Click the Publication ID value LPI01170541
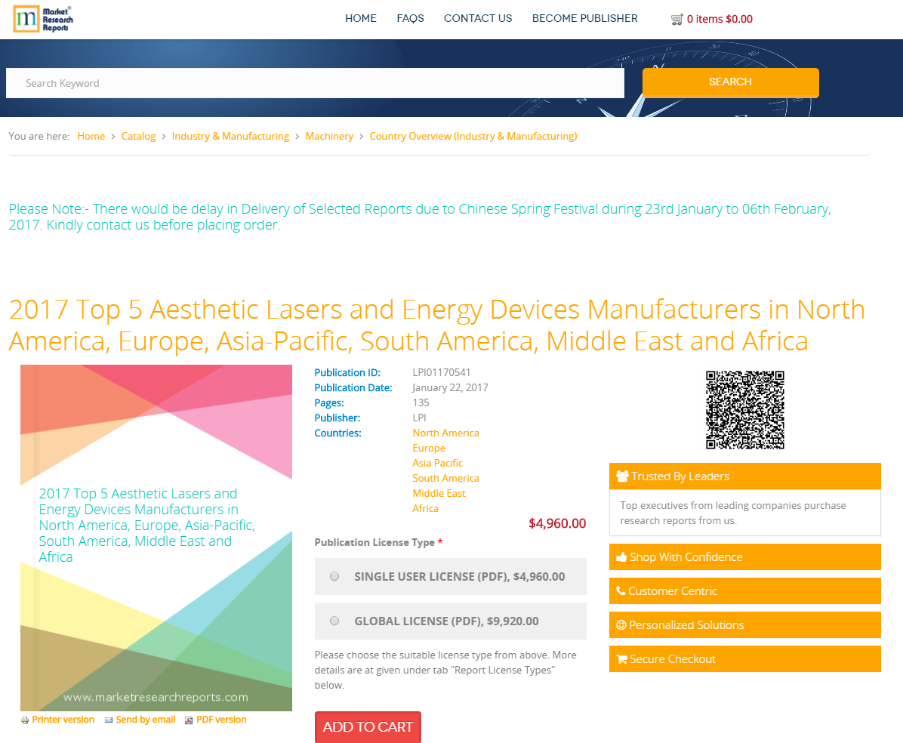Screen dimensions: 903x743 tap(442, 373)
